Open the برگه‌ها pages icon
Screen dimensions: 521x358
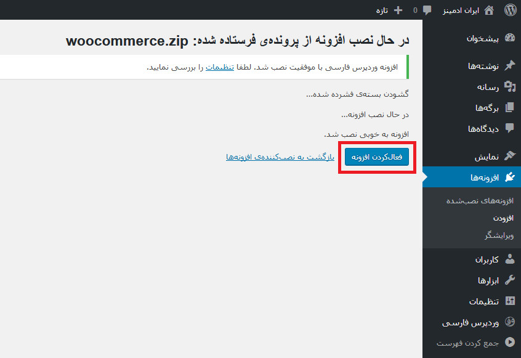510,107
